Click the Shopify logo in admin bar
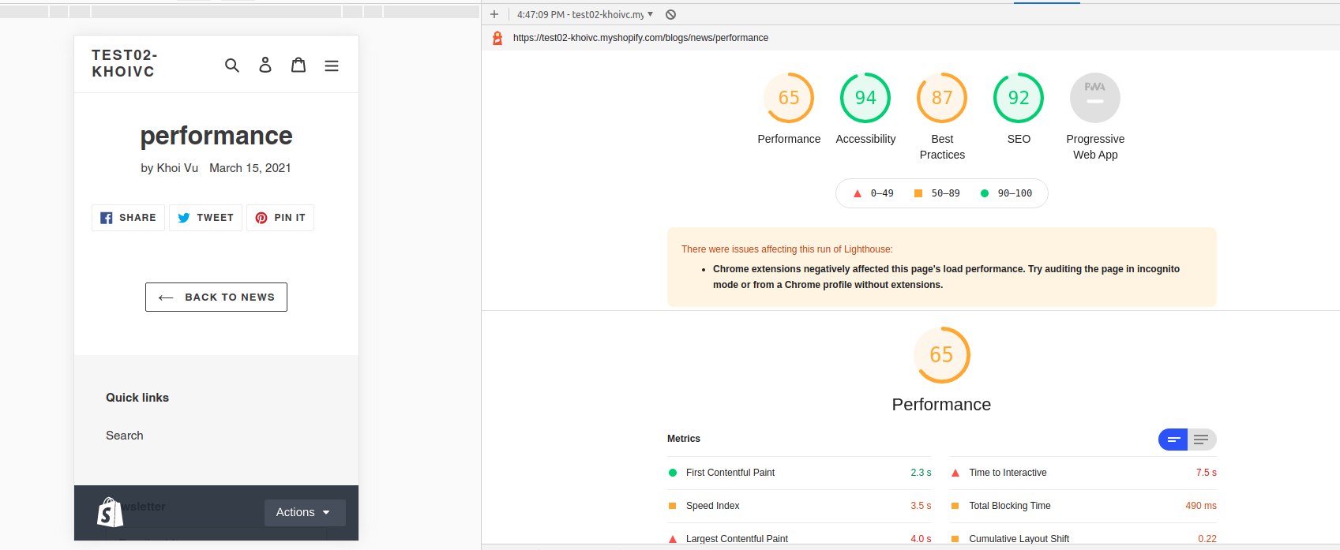This screenshot has height=550, width=1340. click(110, 513)
